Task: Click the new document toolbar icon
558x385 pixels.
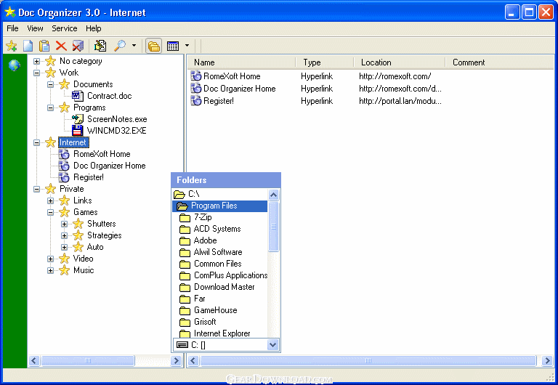Action: 28,46
